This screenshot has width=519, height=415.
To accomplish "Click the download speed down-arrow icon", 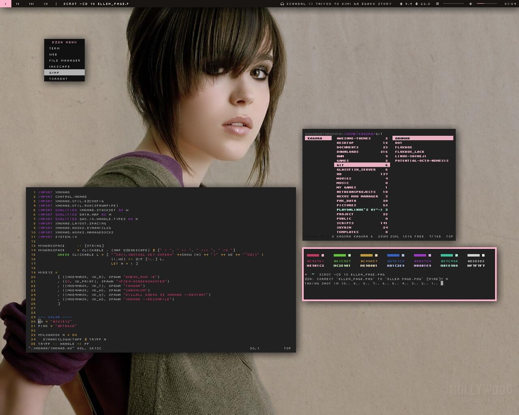I will 416,4.
